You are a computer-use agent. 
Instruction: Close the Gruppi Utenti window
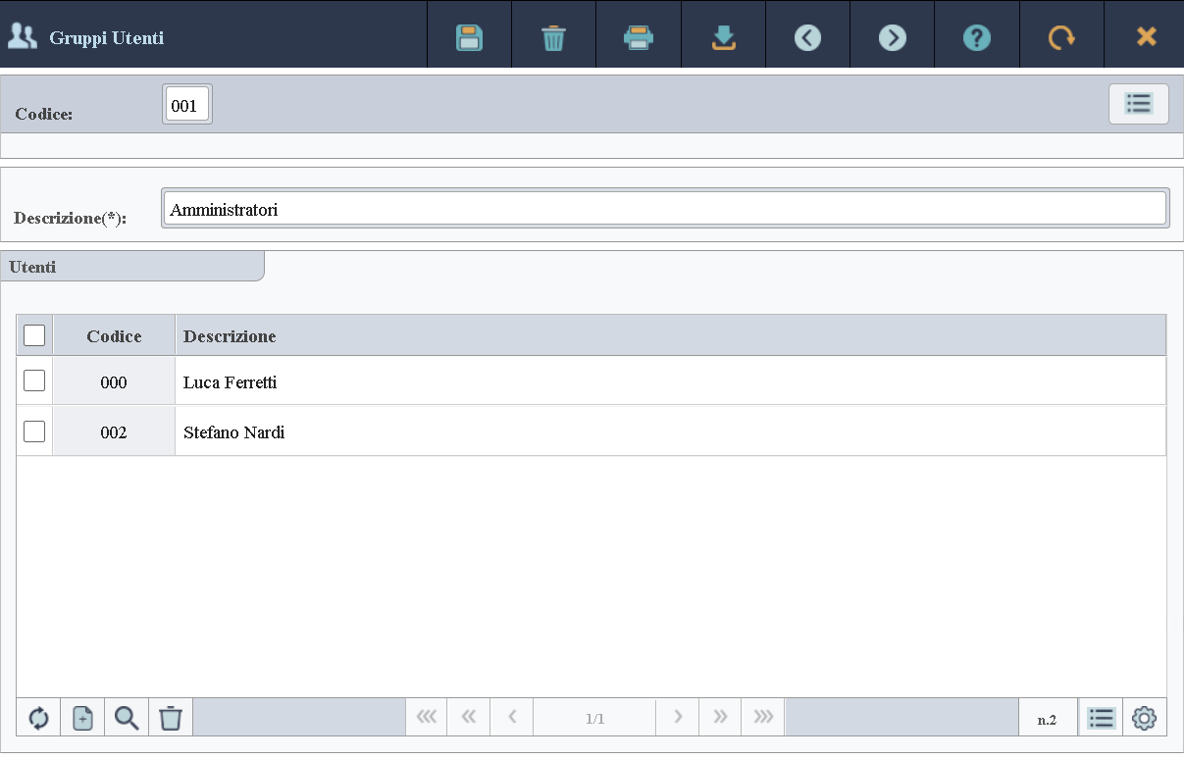[x=1146, y=38]
